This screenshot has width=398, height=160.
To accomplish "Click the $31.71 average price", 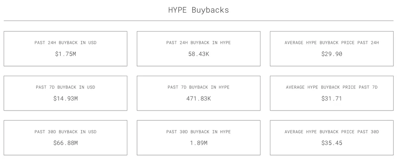I will click(332, 99).
